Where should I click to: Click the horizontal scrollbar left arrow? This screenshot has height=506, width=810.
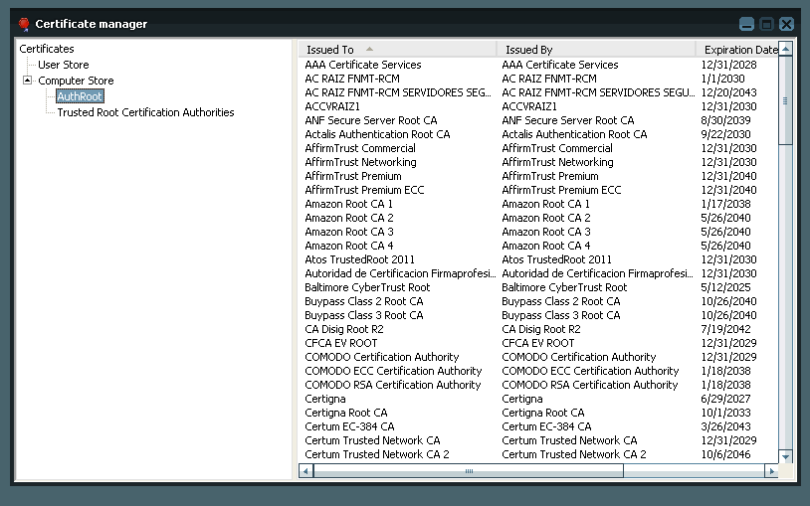[305, 471]
